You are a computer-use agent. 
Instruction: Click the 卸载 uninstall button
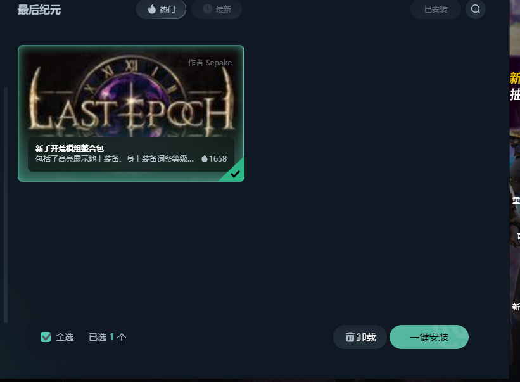360,337
